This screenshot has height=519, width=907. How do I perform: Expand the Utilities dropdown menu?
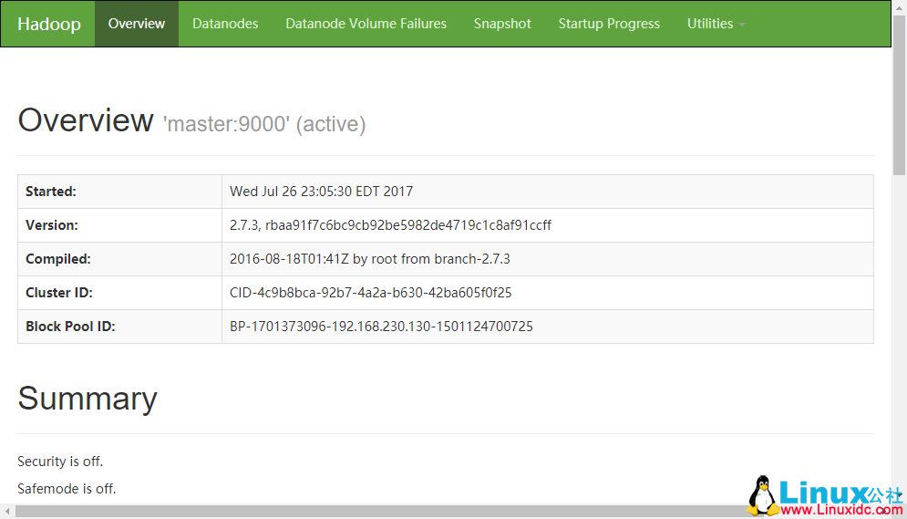pos(716,24)
